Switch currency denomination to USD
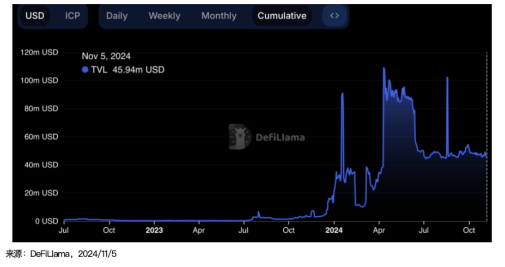Image resolution: width=505 pixels, height=267 pixels. click(x=35, y=16)
